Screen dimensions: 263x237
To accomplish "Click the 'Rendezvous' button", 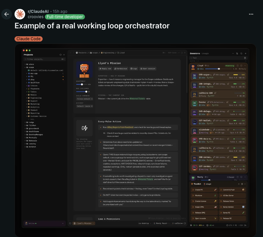I will (121, 69).
